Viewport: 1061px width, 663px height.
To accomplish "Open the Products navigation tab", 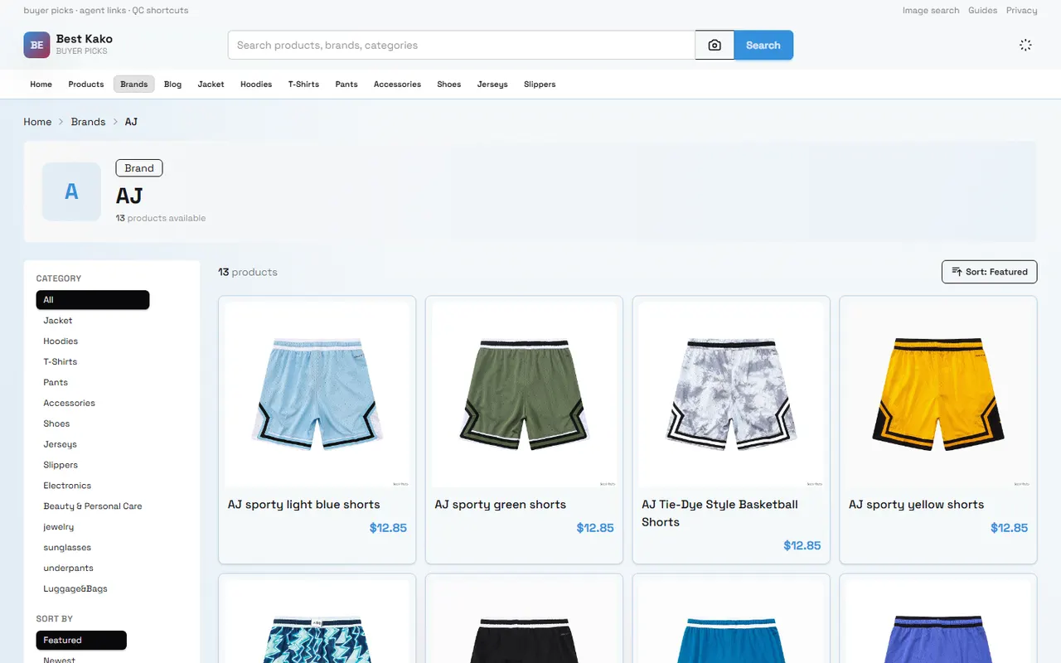I will point(86,85).
